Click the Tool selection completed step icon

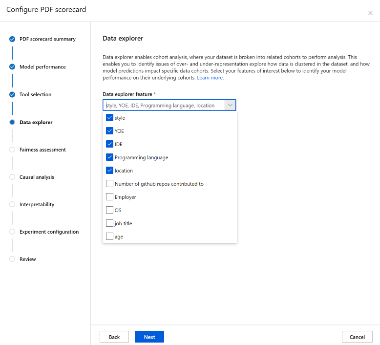click(12, 94)
